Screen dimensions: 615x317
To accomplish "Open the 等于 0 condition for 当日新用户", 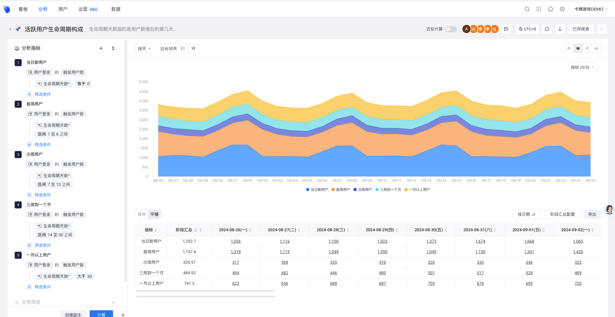I will (83, 84).
